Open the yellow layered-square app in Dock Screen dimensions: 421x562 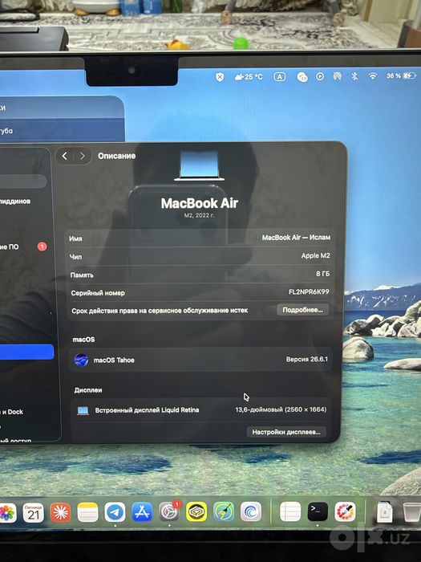click(196, 511)
